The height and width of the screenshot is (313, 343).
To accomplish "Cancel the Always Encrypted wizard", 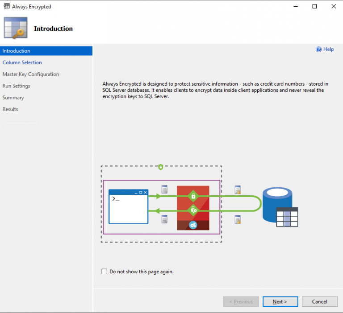I will 320,302.
